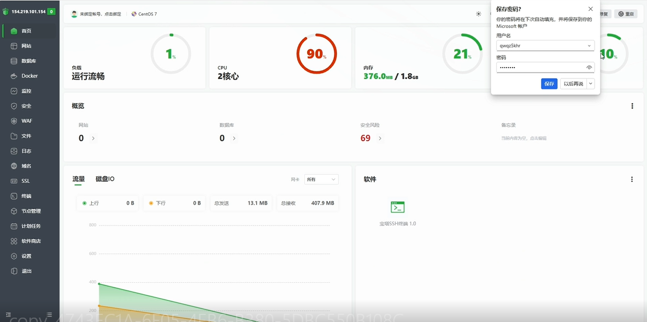This screenshot has width=647, height=322.
Task: Open the 数据库 database page
Action: point(28,61)
